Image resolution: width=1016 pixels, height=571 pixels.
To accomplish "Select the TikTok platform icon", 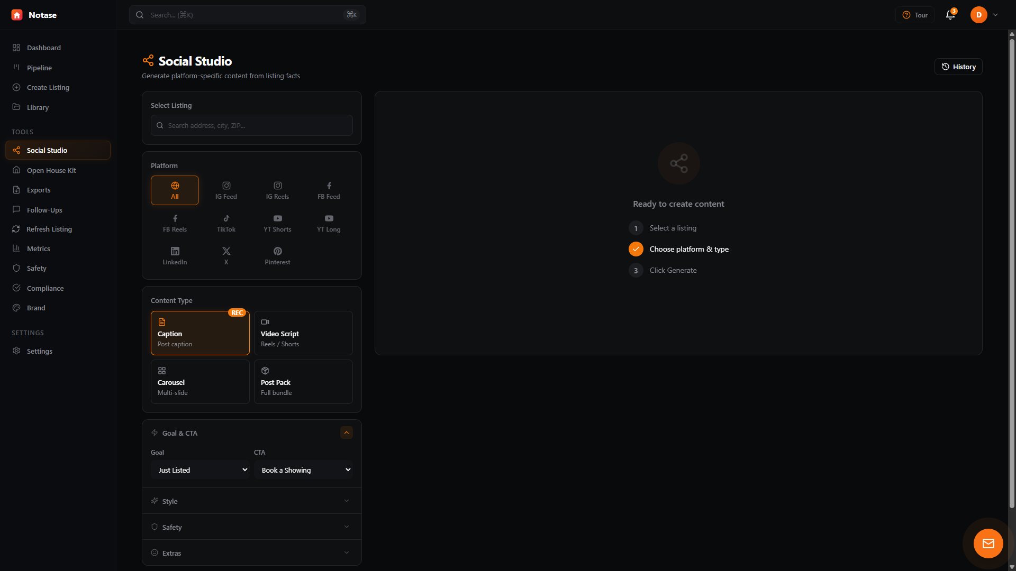I will (226, 223).
